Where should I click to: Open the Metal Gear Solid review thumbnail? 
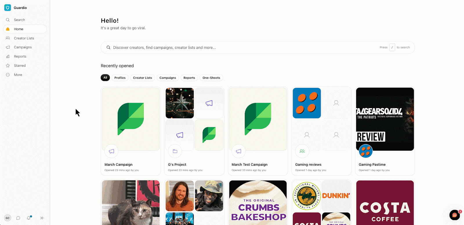click(x=385, y=119)
